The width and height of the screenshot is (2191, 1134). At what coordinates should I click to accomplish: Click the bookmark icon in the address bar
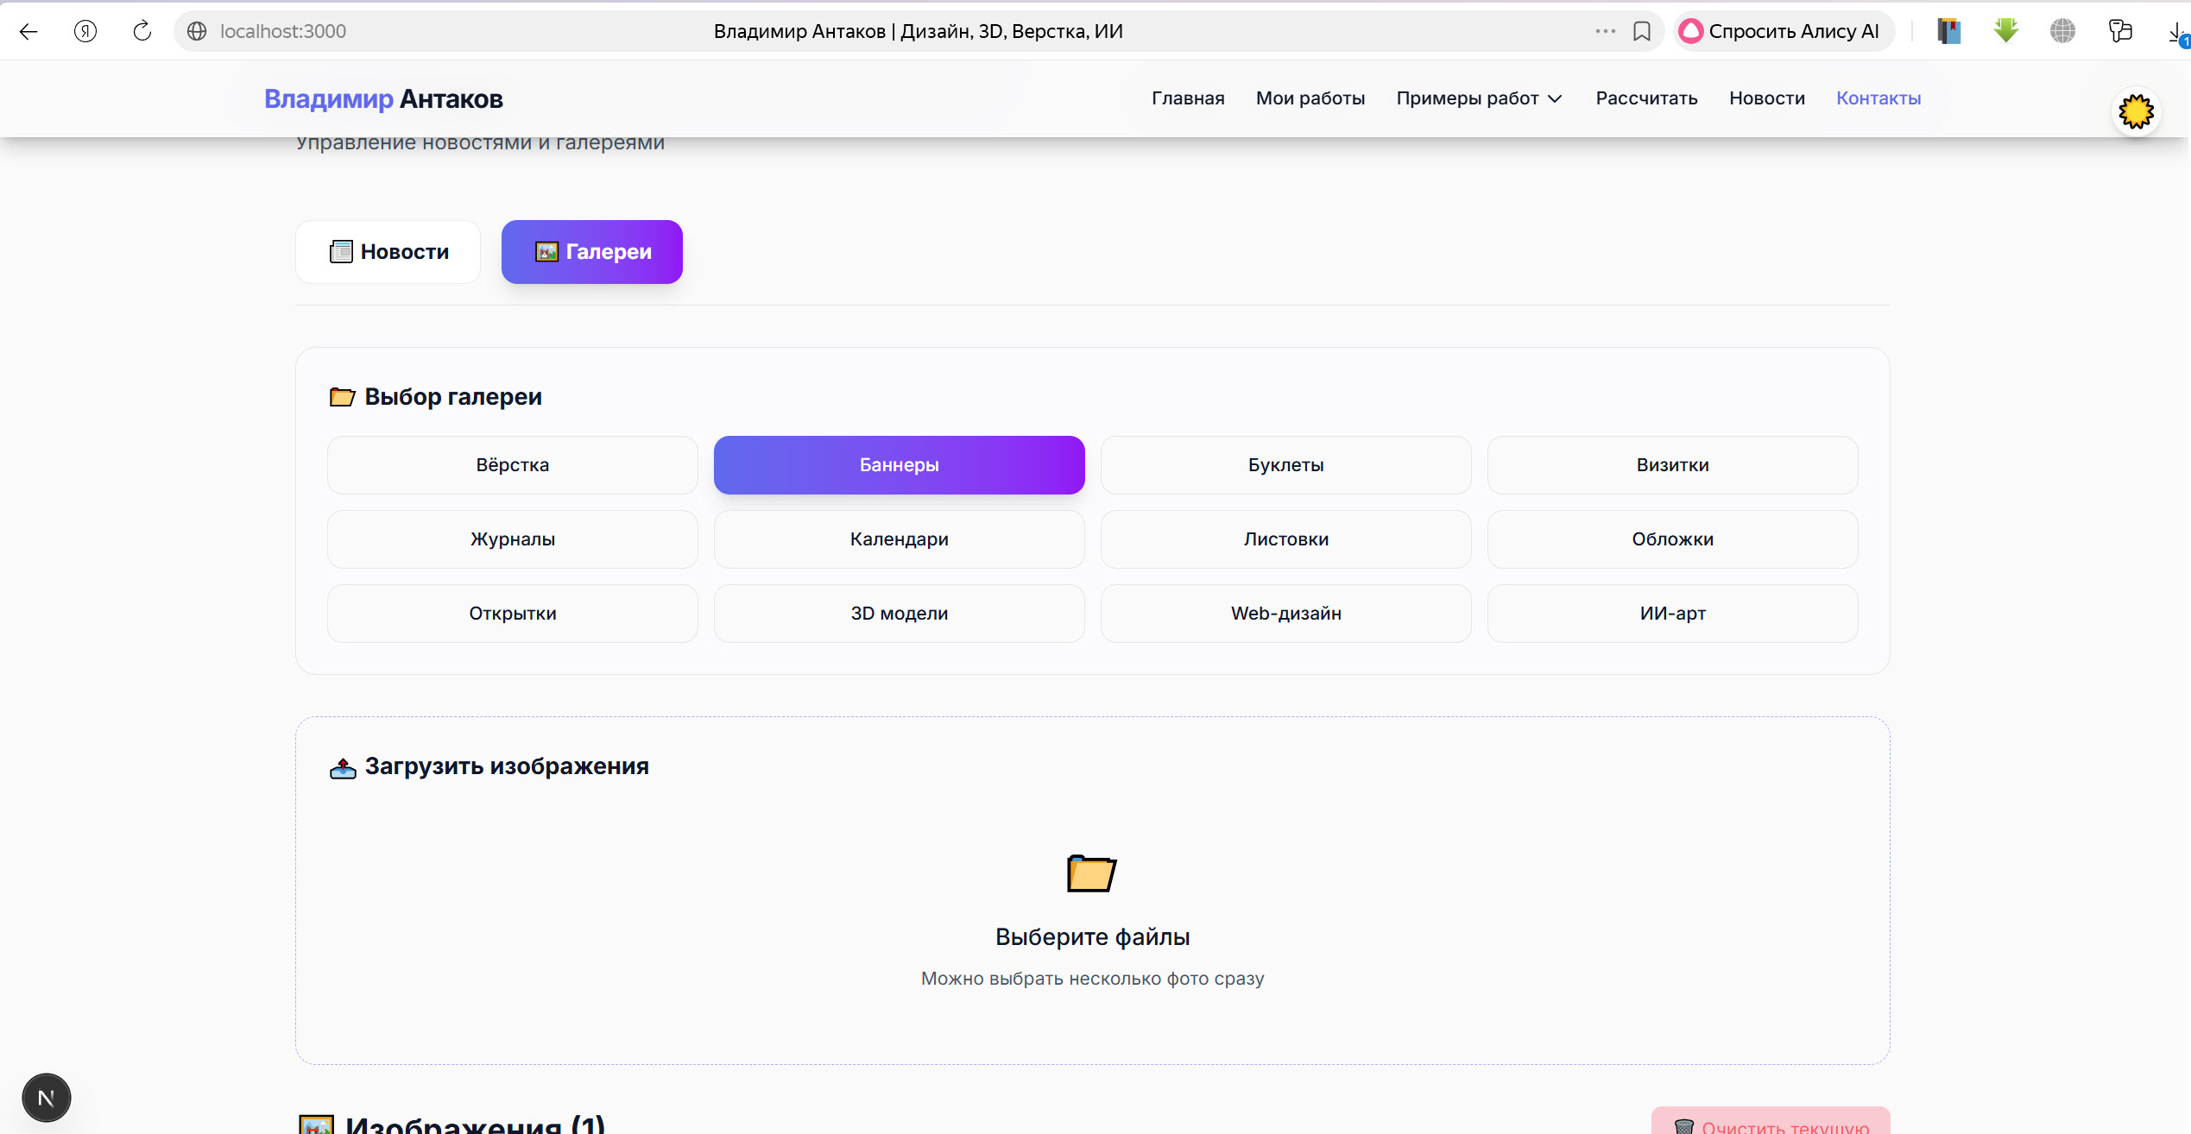pyautogui.click(x=1642, y=32)
